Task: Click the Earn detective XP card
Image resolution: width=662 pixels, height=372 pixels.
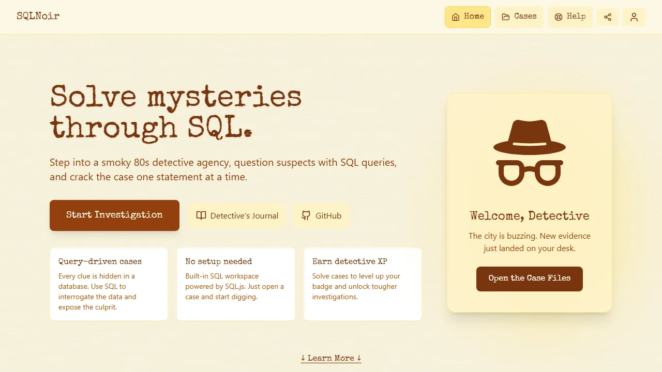Action: tap(362, 284)
